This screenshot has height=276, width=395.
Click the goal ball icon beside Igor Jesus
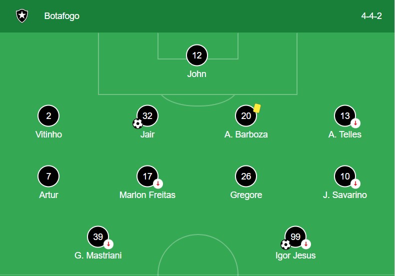[285, 244]
